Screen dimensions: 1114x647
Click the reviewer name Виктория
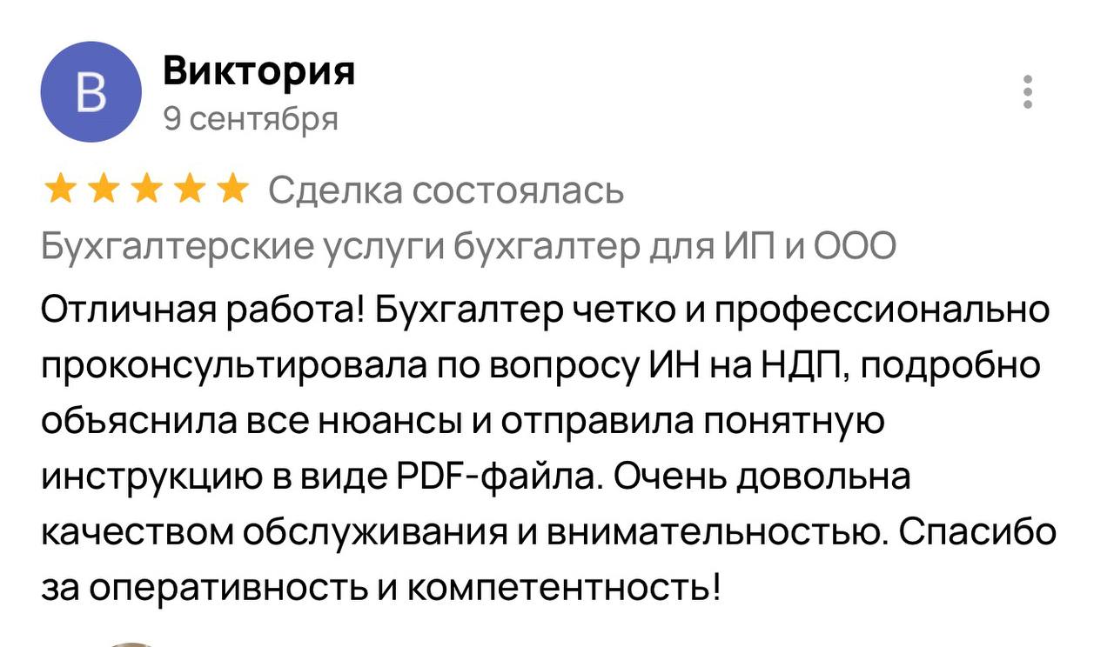258,71
